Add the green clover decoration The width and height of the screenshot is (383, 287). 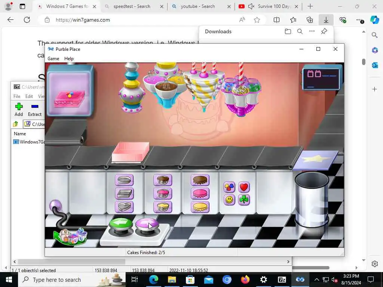[244, 200]
